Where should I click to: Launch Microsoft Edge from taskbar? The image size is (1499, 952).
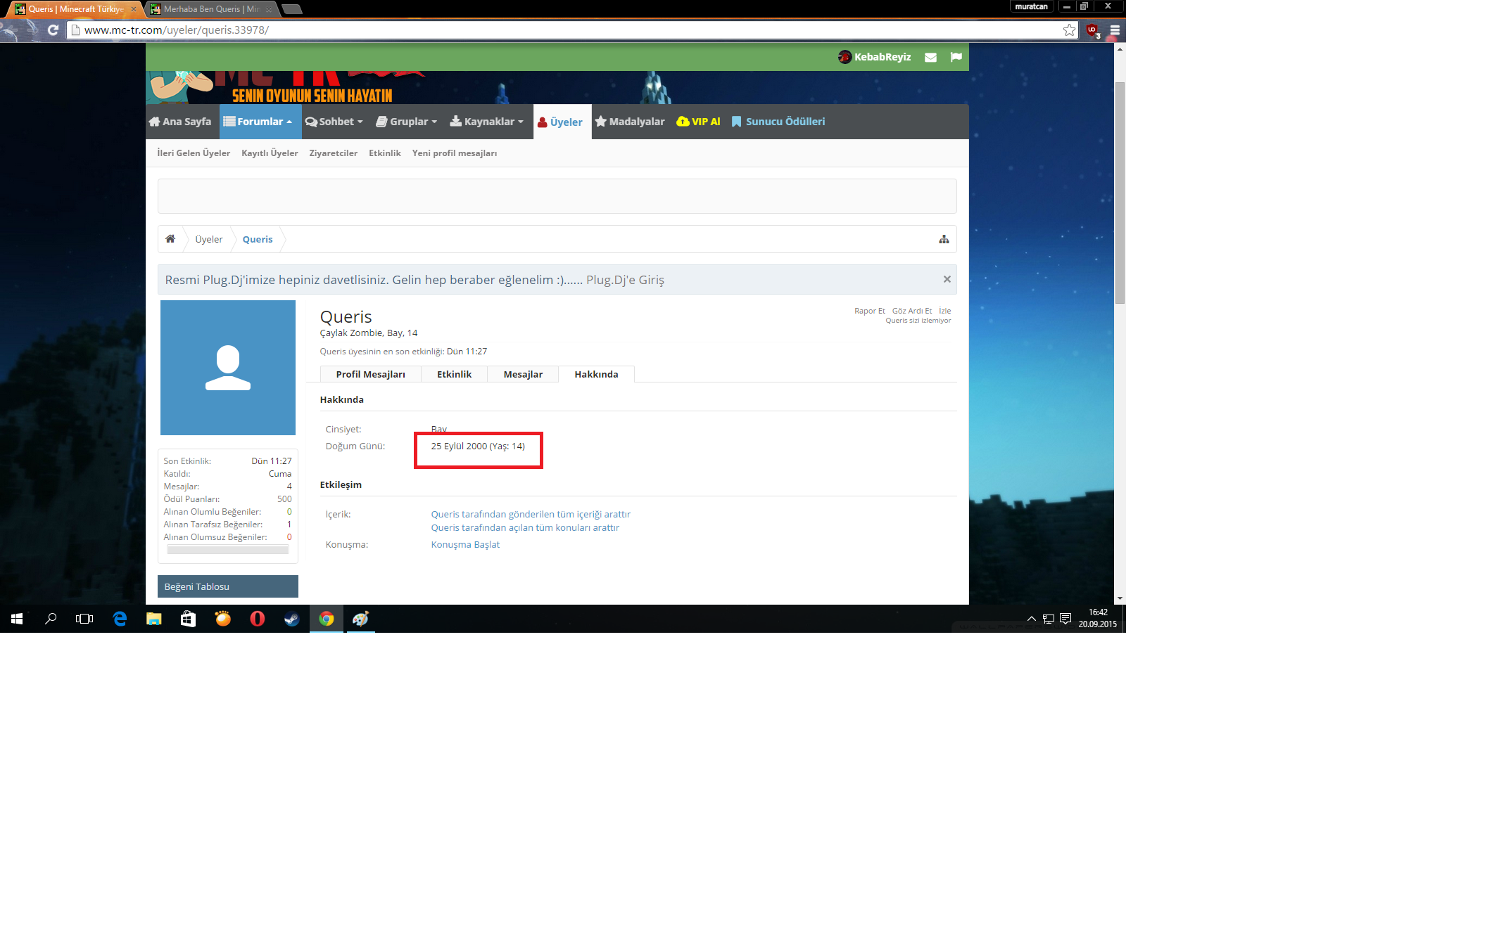(x=120, y=619)
